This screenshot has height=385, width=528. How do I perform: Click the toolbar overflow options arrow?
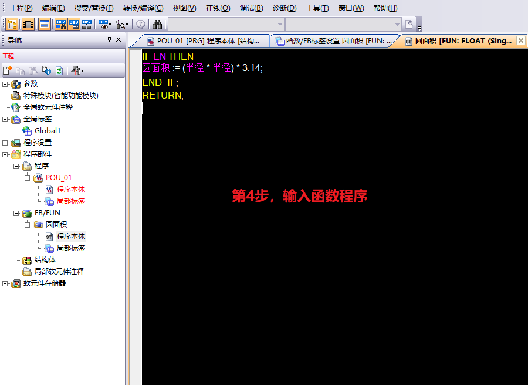point(419,28)
